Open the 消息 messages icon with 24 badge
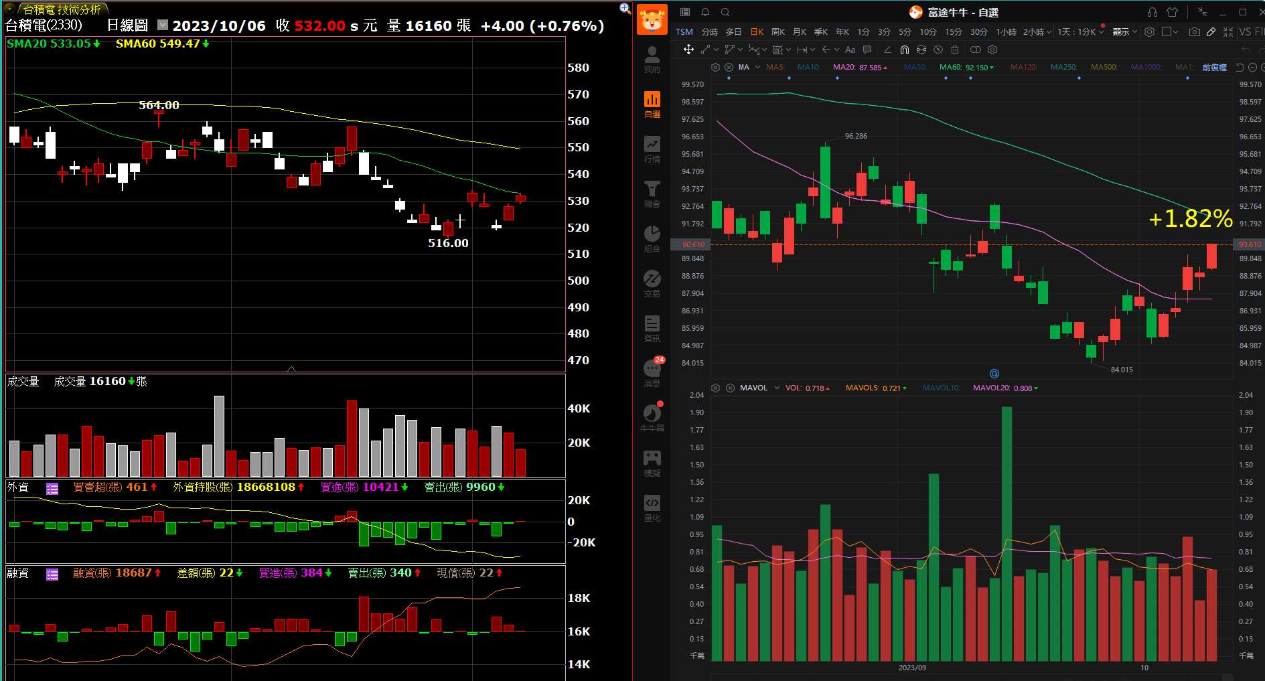The height and width of the screenshot is (681, 1265). [x=652, y=372]
